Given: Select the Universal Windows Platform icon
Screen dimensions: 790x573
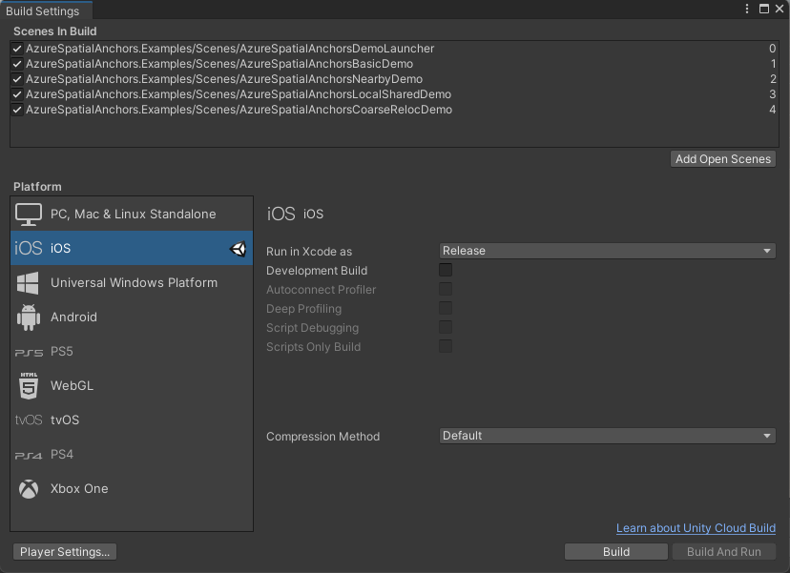Looking at the screenshot, I should (x=27, y=282).
